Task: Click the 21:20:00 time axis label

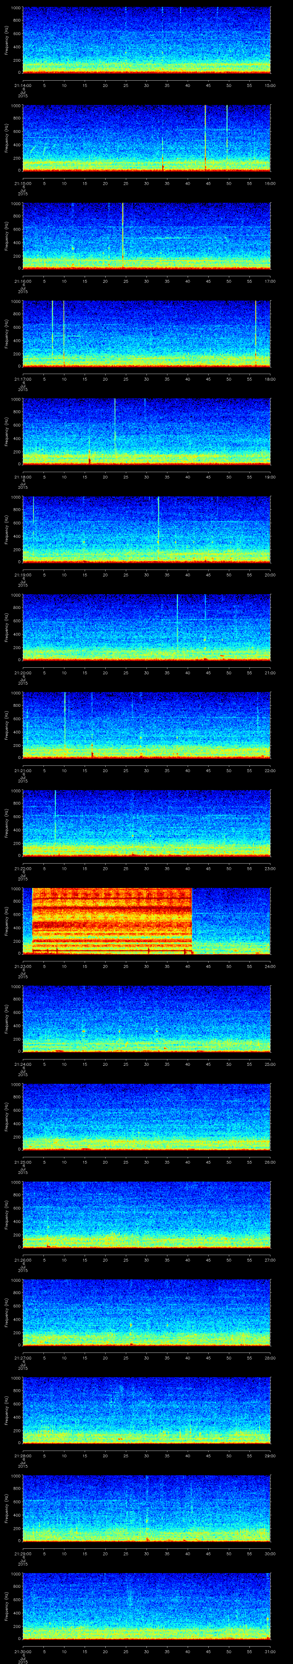Action: (x=23, y=673)
